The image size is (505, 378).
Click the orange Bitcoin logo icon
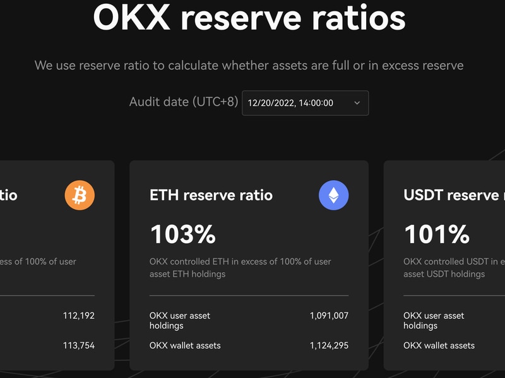80,195
